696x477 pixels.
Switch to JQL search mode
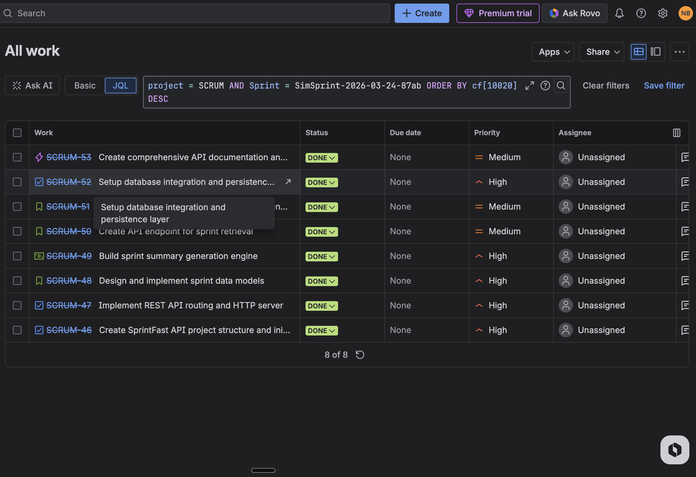tap(121, 86)
